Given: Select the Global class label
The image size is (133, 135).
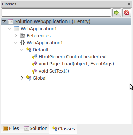Looking at the screenshot, I should [x=40, y=78].
